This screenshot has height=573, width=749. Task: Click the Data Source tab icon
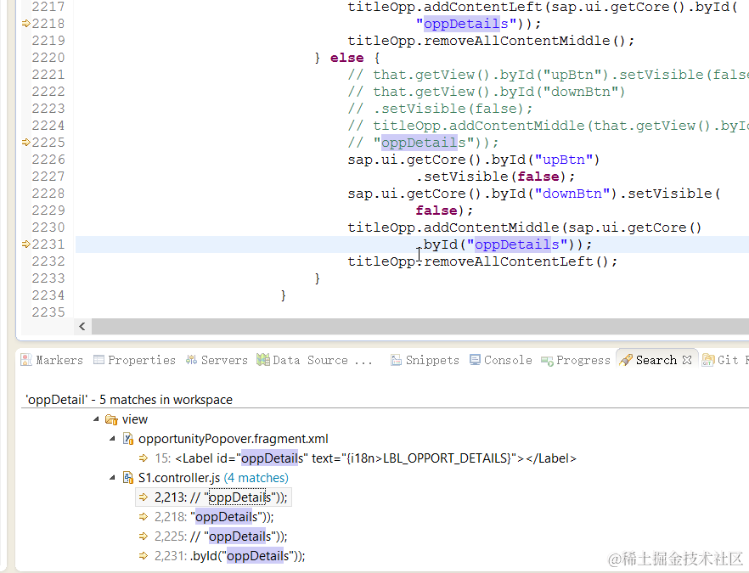[x=262, y=360]
